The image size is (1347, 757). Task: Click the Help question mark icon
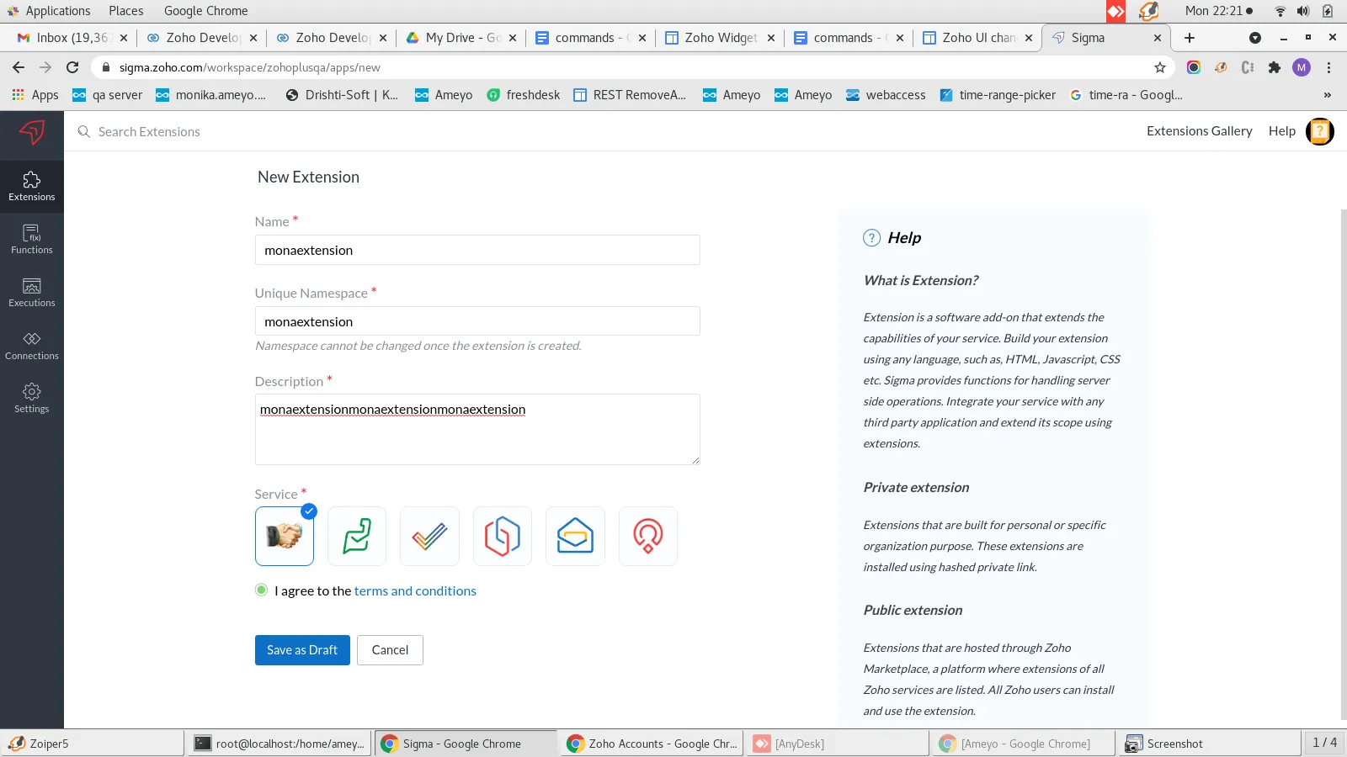tap(872, 238)
